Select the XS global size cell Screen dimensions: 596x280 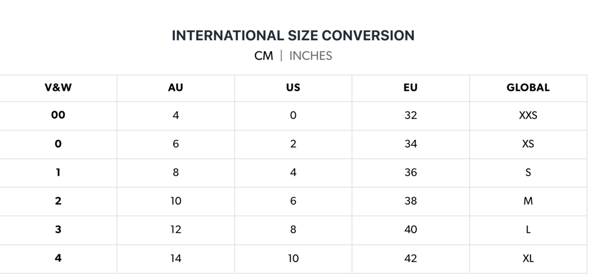tap(528, 144)
